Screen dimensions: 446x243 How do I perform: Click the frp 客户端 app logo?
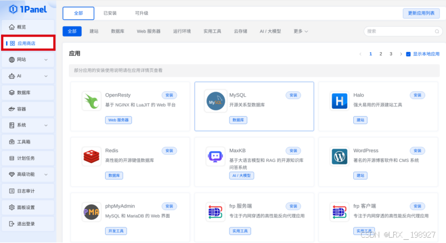(x=339, y=212)
